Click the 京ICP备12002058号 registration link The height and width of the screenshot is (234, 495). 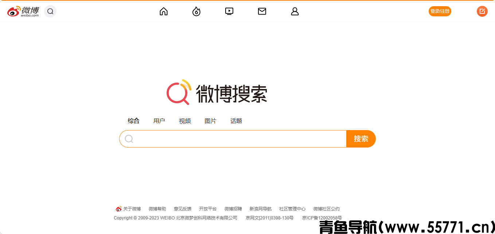[322, 218]
